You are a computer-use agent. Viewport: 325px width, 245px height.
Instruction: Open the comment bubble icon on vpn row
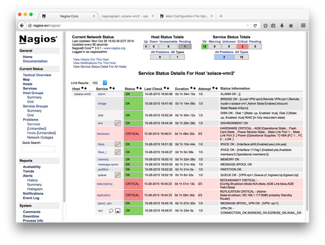click(111, 210)
